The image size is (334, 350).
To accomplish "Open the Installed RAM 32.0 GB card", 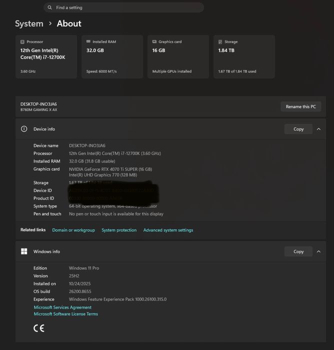I will [x=112, y=57].
